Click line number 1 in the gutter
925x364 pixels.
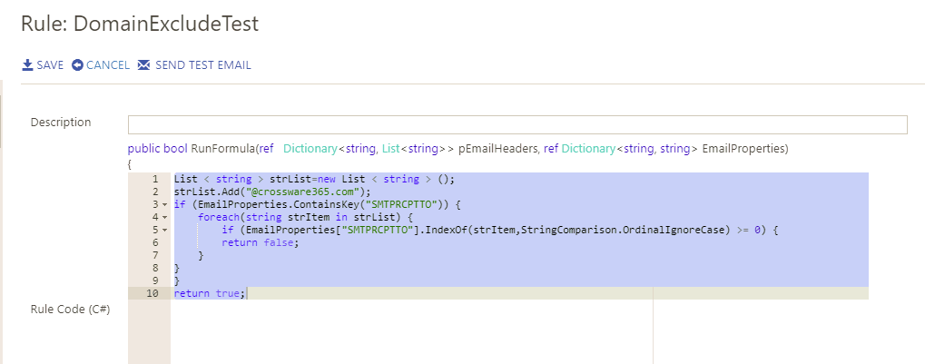coord(154,179)
